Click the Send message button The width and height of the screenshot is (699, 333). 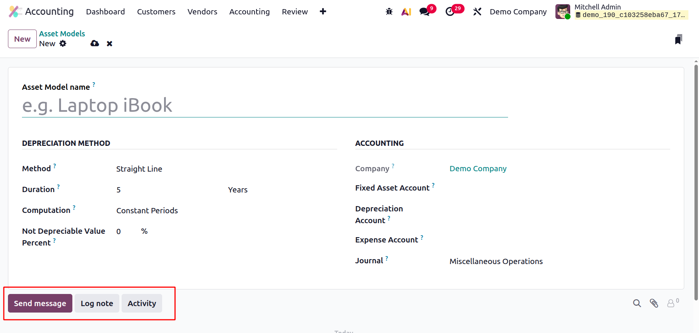click(x=40, y=303)
